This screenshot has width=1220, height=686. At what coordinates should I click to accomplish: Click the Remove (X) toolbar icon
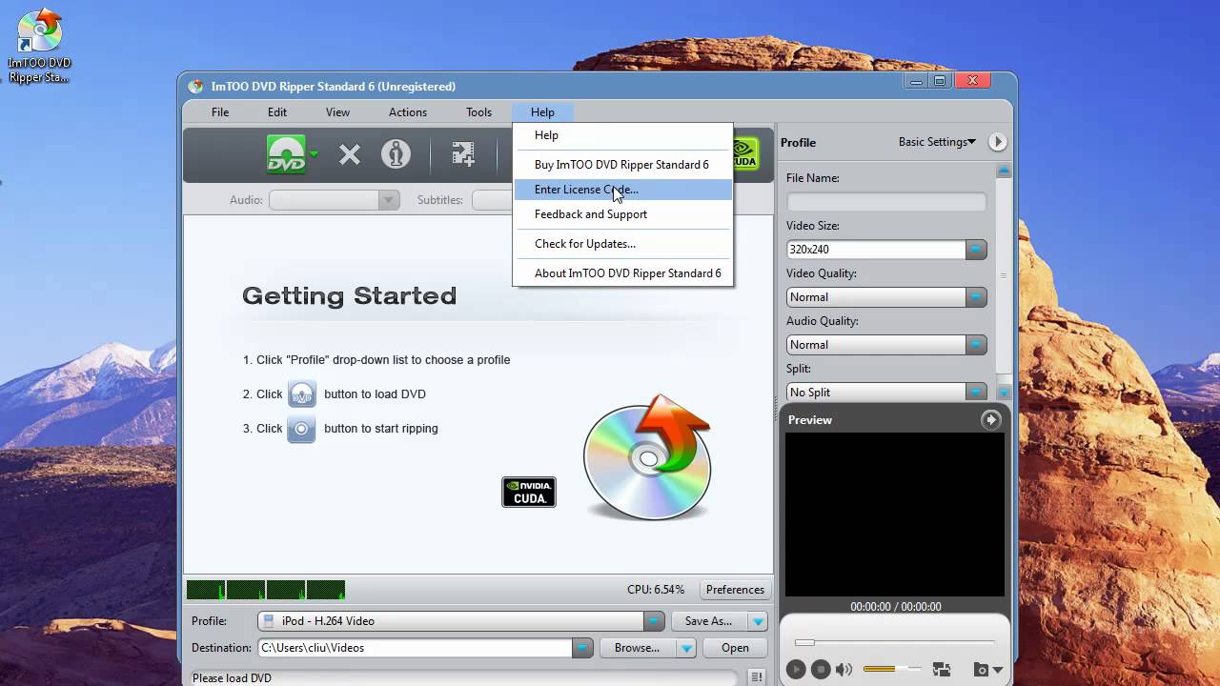(350, 154)
